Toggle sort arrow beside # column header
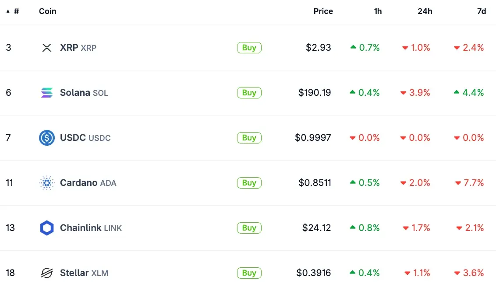The image size is (496, 294). [x=8, y=11]
